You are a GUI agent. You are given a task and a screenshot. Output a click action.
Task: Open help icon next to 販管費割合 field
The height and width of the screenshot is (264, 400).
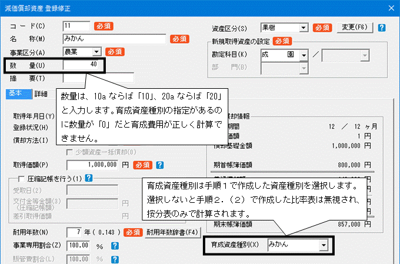[115, 259]
